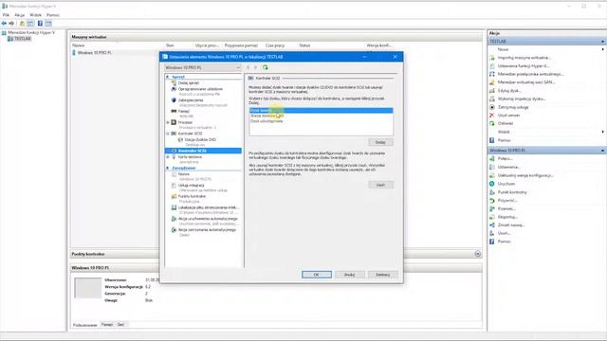Open Menedżer przełącznika wirtualnego action
Image resolution: width=607 pixels, height=341 pixels.
530,74
